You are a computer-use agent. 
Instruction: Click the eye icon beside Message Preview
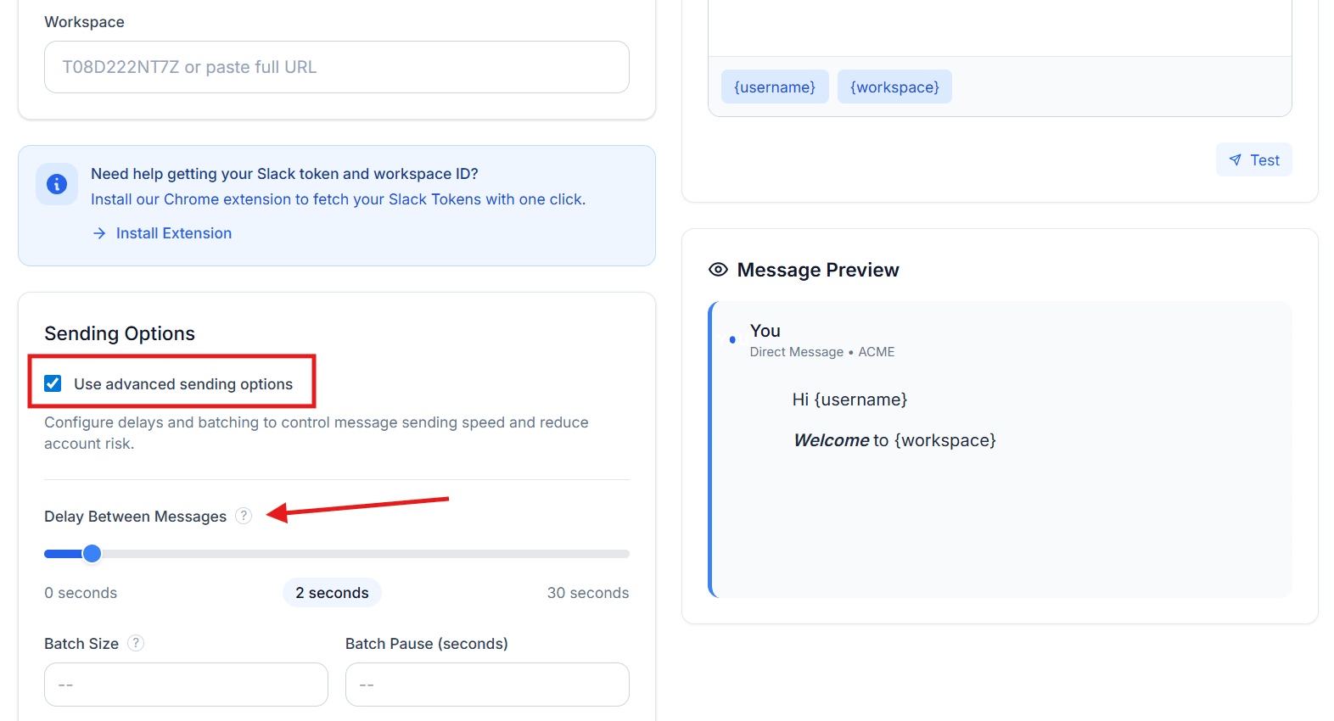(x=718, y=270)
